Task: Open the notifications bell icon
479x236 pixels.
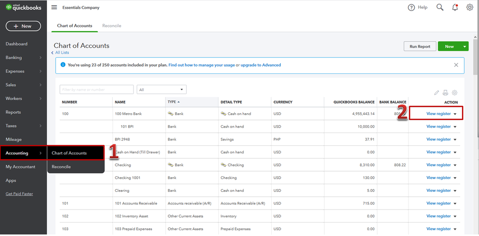Action: pos(455,7)
